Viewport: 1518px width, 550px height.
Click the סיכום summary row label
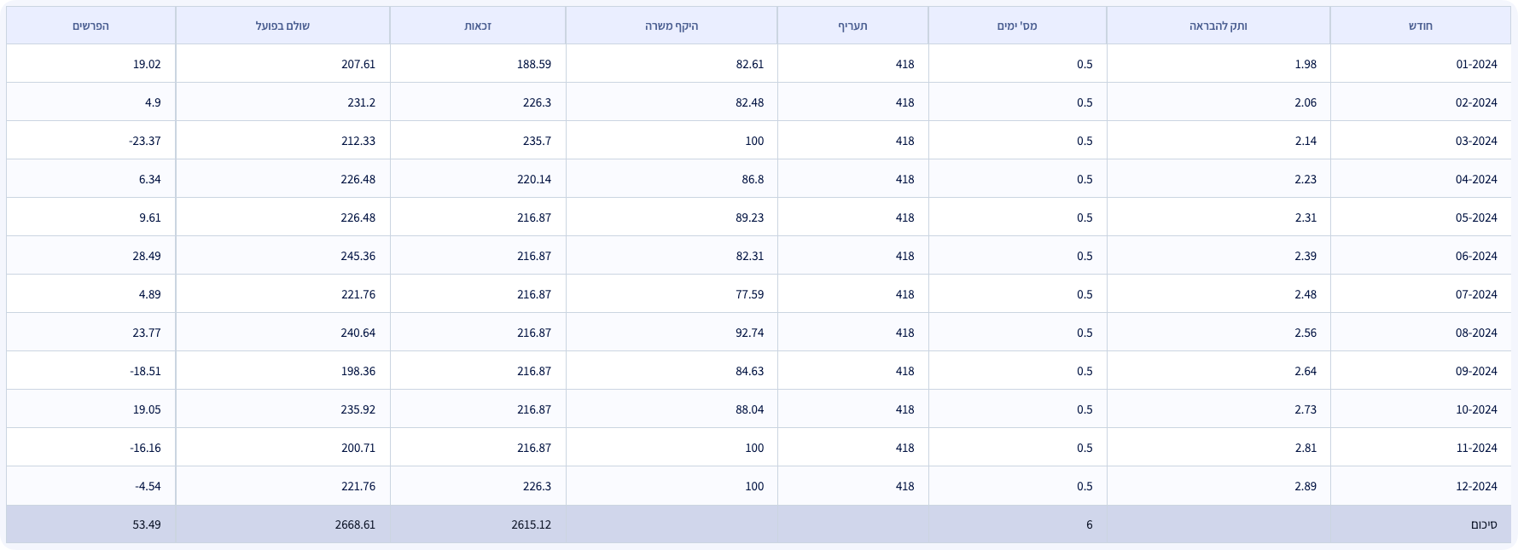[1483, 524]
